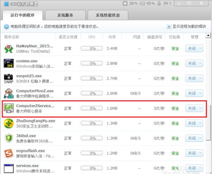
Task: Select the ComputerZService monitor icon
Action: pos(9,108)
